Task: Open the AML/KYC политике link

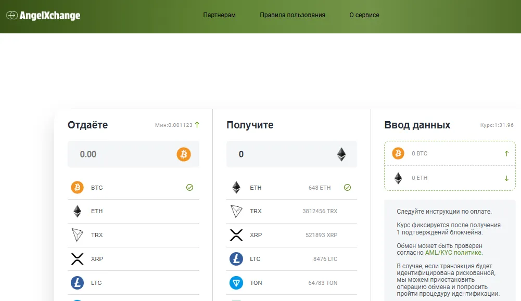Action: pyautogui.click(x=453, y=253)
